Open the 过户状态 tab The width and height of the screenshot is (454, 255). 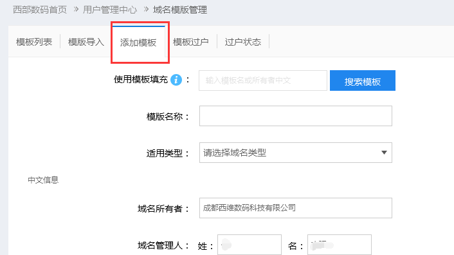click(x=243, y=42)
